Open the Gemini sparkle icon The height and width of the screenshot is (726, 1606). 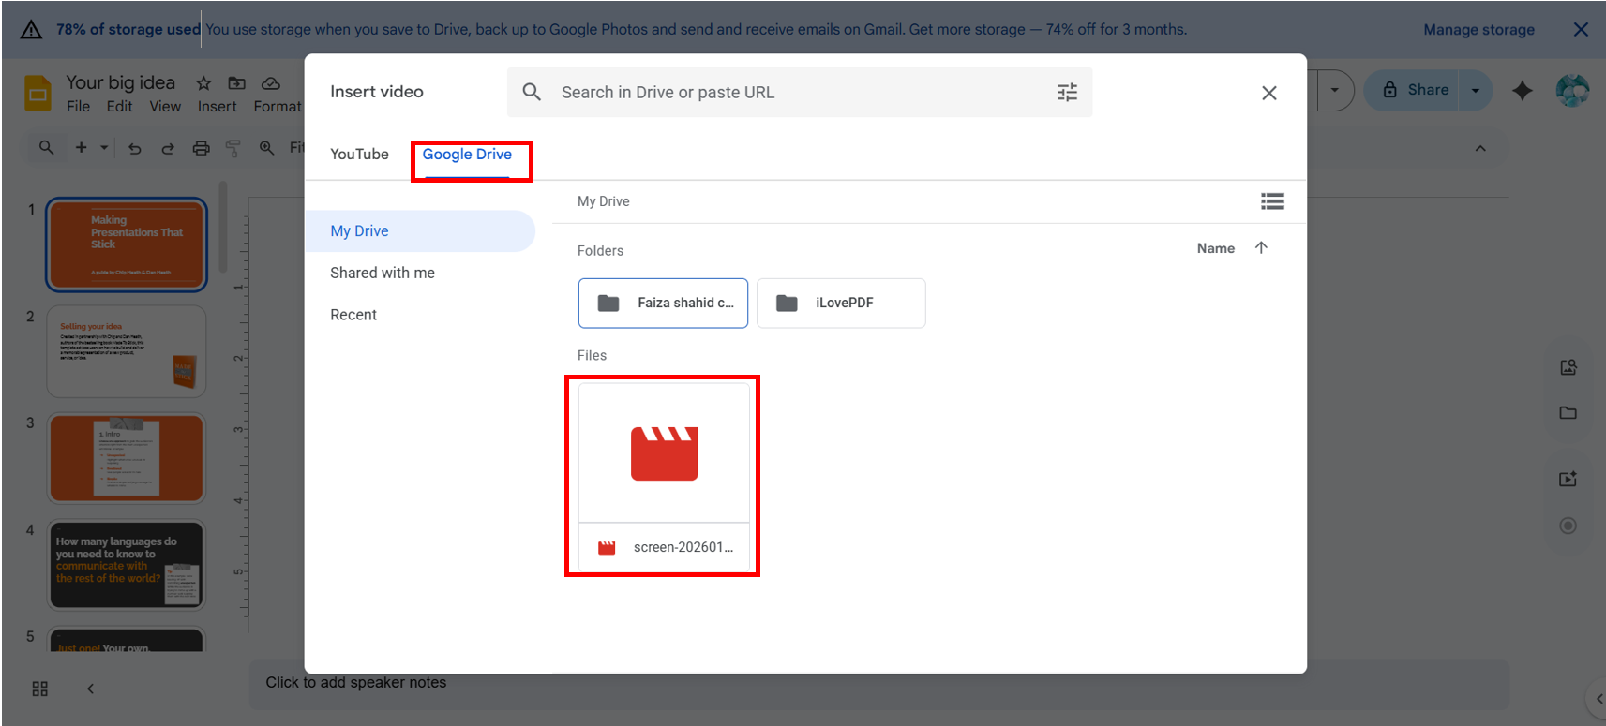[1523, 90]
